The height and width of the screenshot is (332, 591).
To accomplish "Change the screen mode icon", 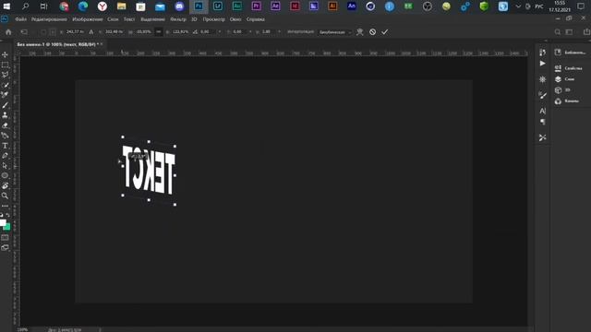I will pos(5,247).
